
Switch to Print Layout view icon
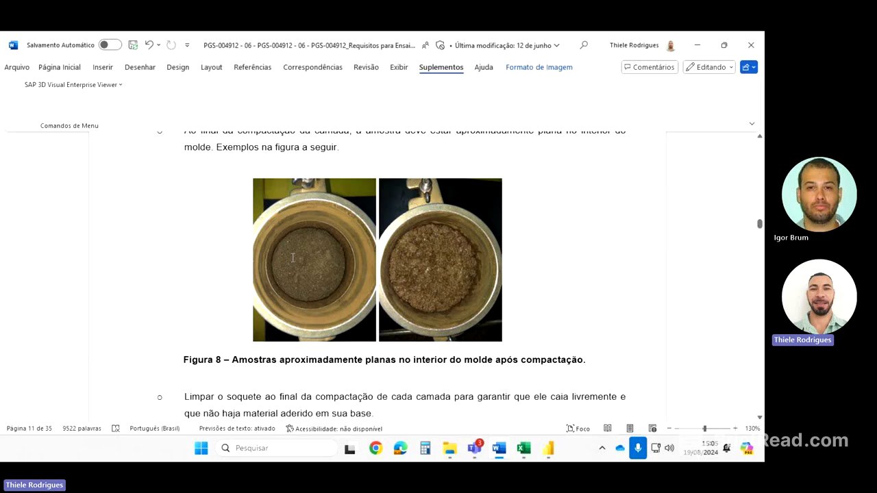pyautogui.click(x=630, y=429)
